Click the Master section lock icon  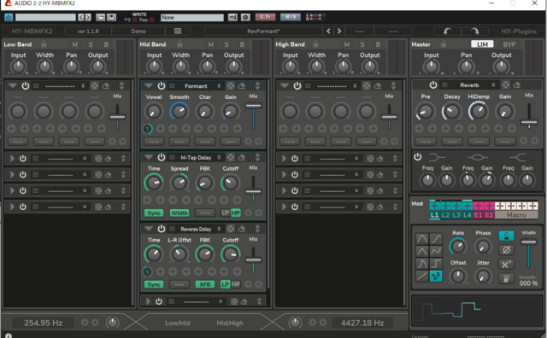pyautogui.click(x=443, y=44)
